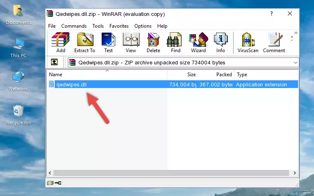Screen dimensions: 314x196
Task: Run the VirusScan tool
Action: [248, 42]
